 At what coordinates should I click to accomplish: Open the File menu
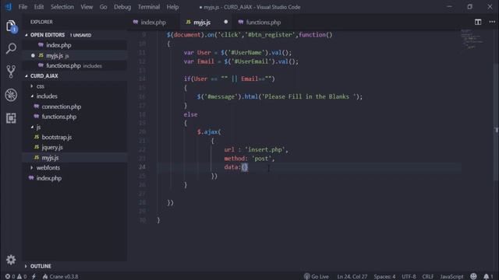pos(23,7)
